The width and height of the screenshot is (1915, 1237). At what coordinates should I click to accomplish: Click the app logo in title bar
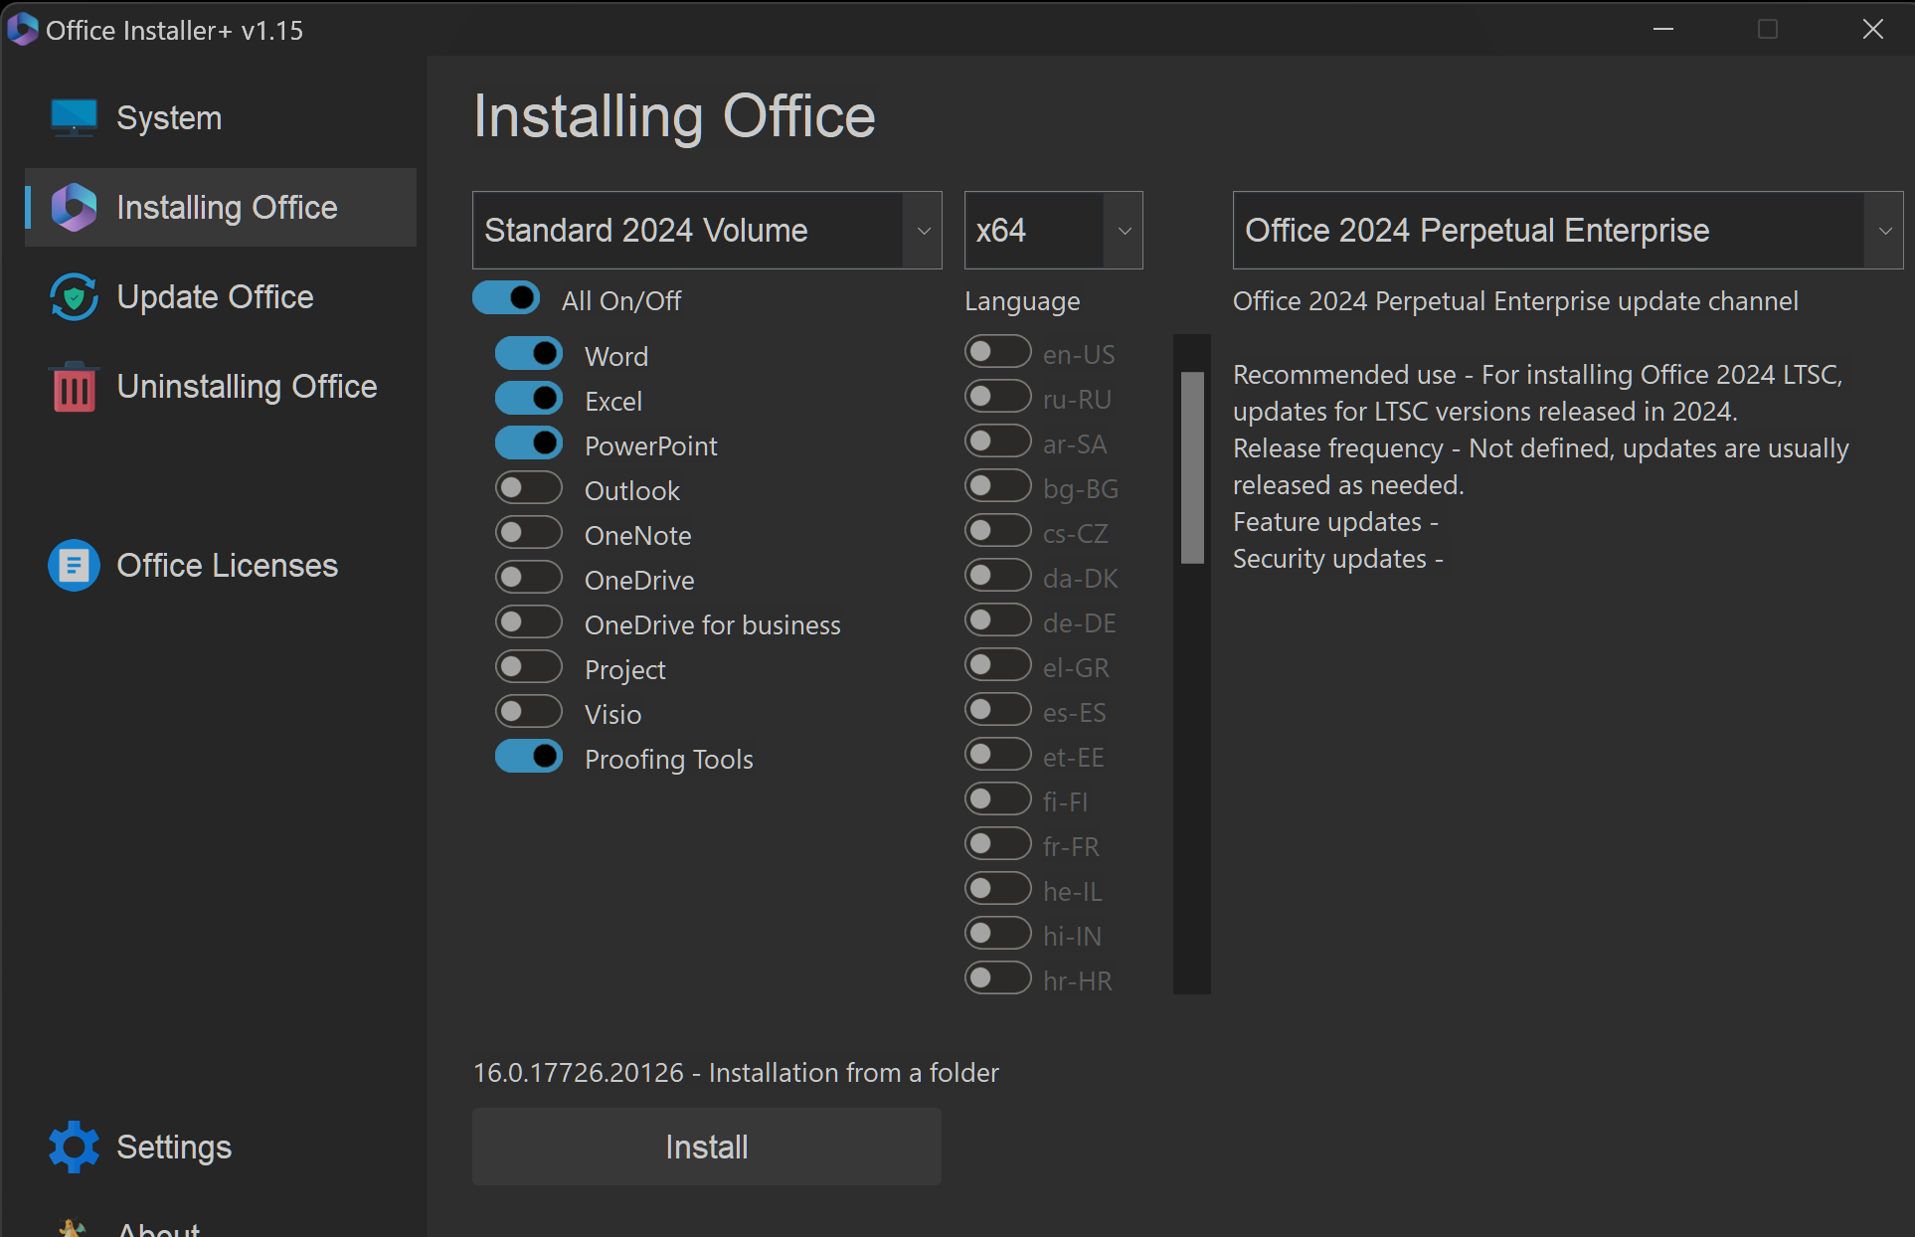click(x=22, y=29)
